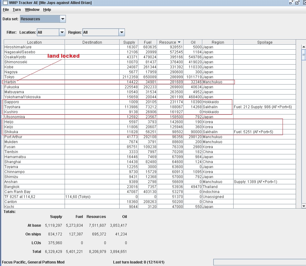This screenshot has width=306, height=266.
Task: Select the Toyama row
Action: coord(150,167)
